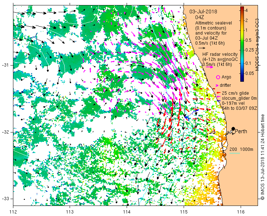
Task: Click the 'Argo' legend label
Action: click(x=226, y=77)
